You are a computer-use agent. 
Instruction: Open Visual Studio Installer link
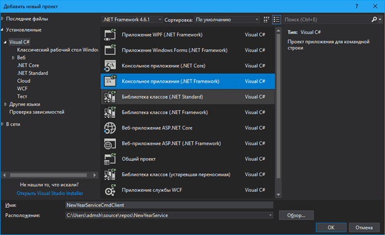click(x=50, y=193)
